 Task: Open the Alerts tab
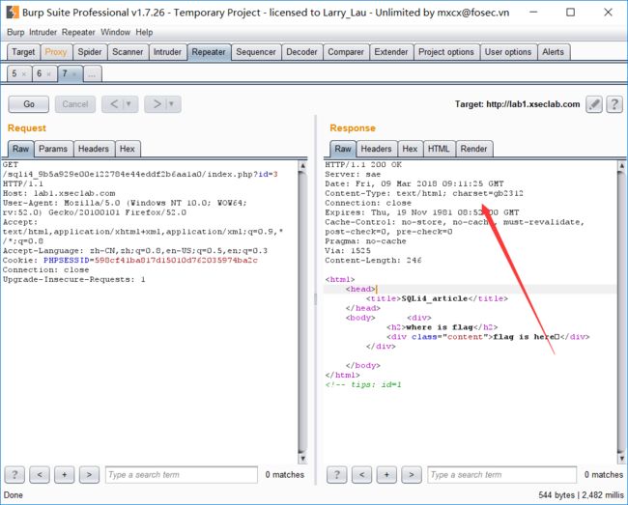point(553,52)
